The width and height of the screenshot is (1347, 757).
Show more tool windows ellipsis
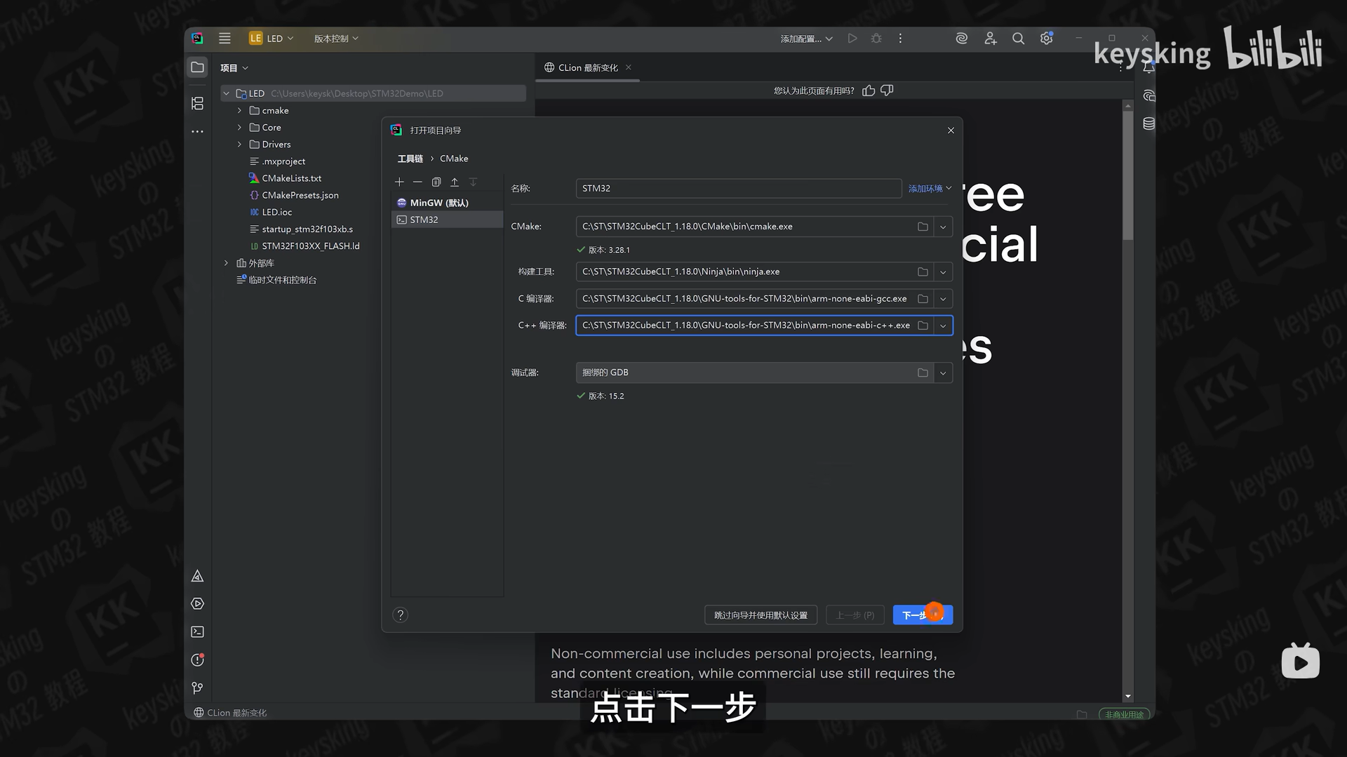coord(198,131)
